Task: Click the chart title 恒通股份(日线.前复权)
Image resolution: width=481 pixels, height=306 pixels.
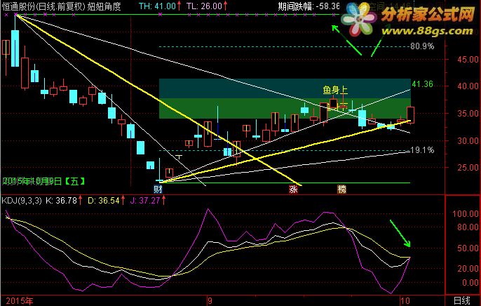Action: (44, 6)
